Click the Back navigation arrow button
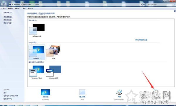Viewport: 176px width, 106px height. coord(2,5)
